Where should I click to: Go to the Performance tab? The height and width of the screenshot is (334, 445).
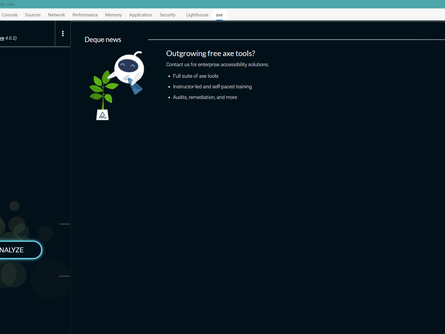coord(85,15)
